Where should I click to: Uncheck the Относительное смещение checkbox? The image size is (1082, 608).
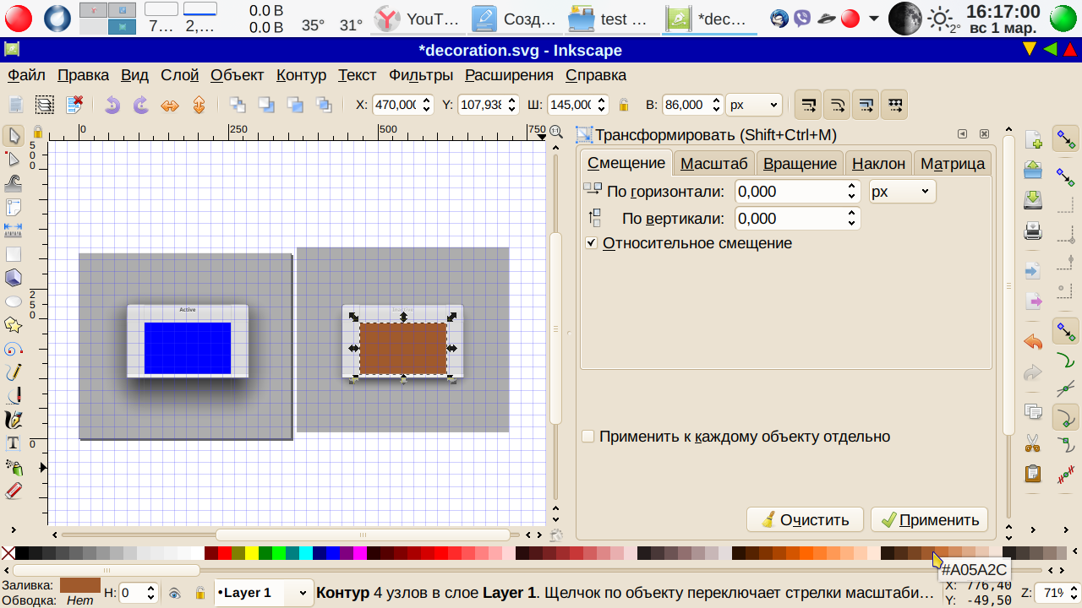coord(592,243)
